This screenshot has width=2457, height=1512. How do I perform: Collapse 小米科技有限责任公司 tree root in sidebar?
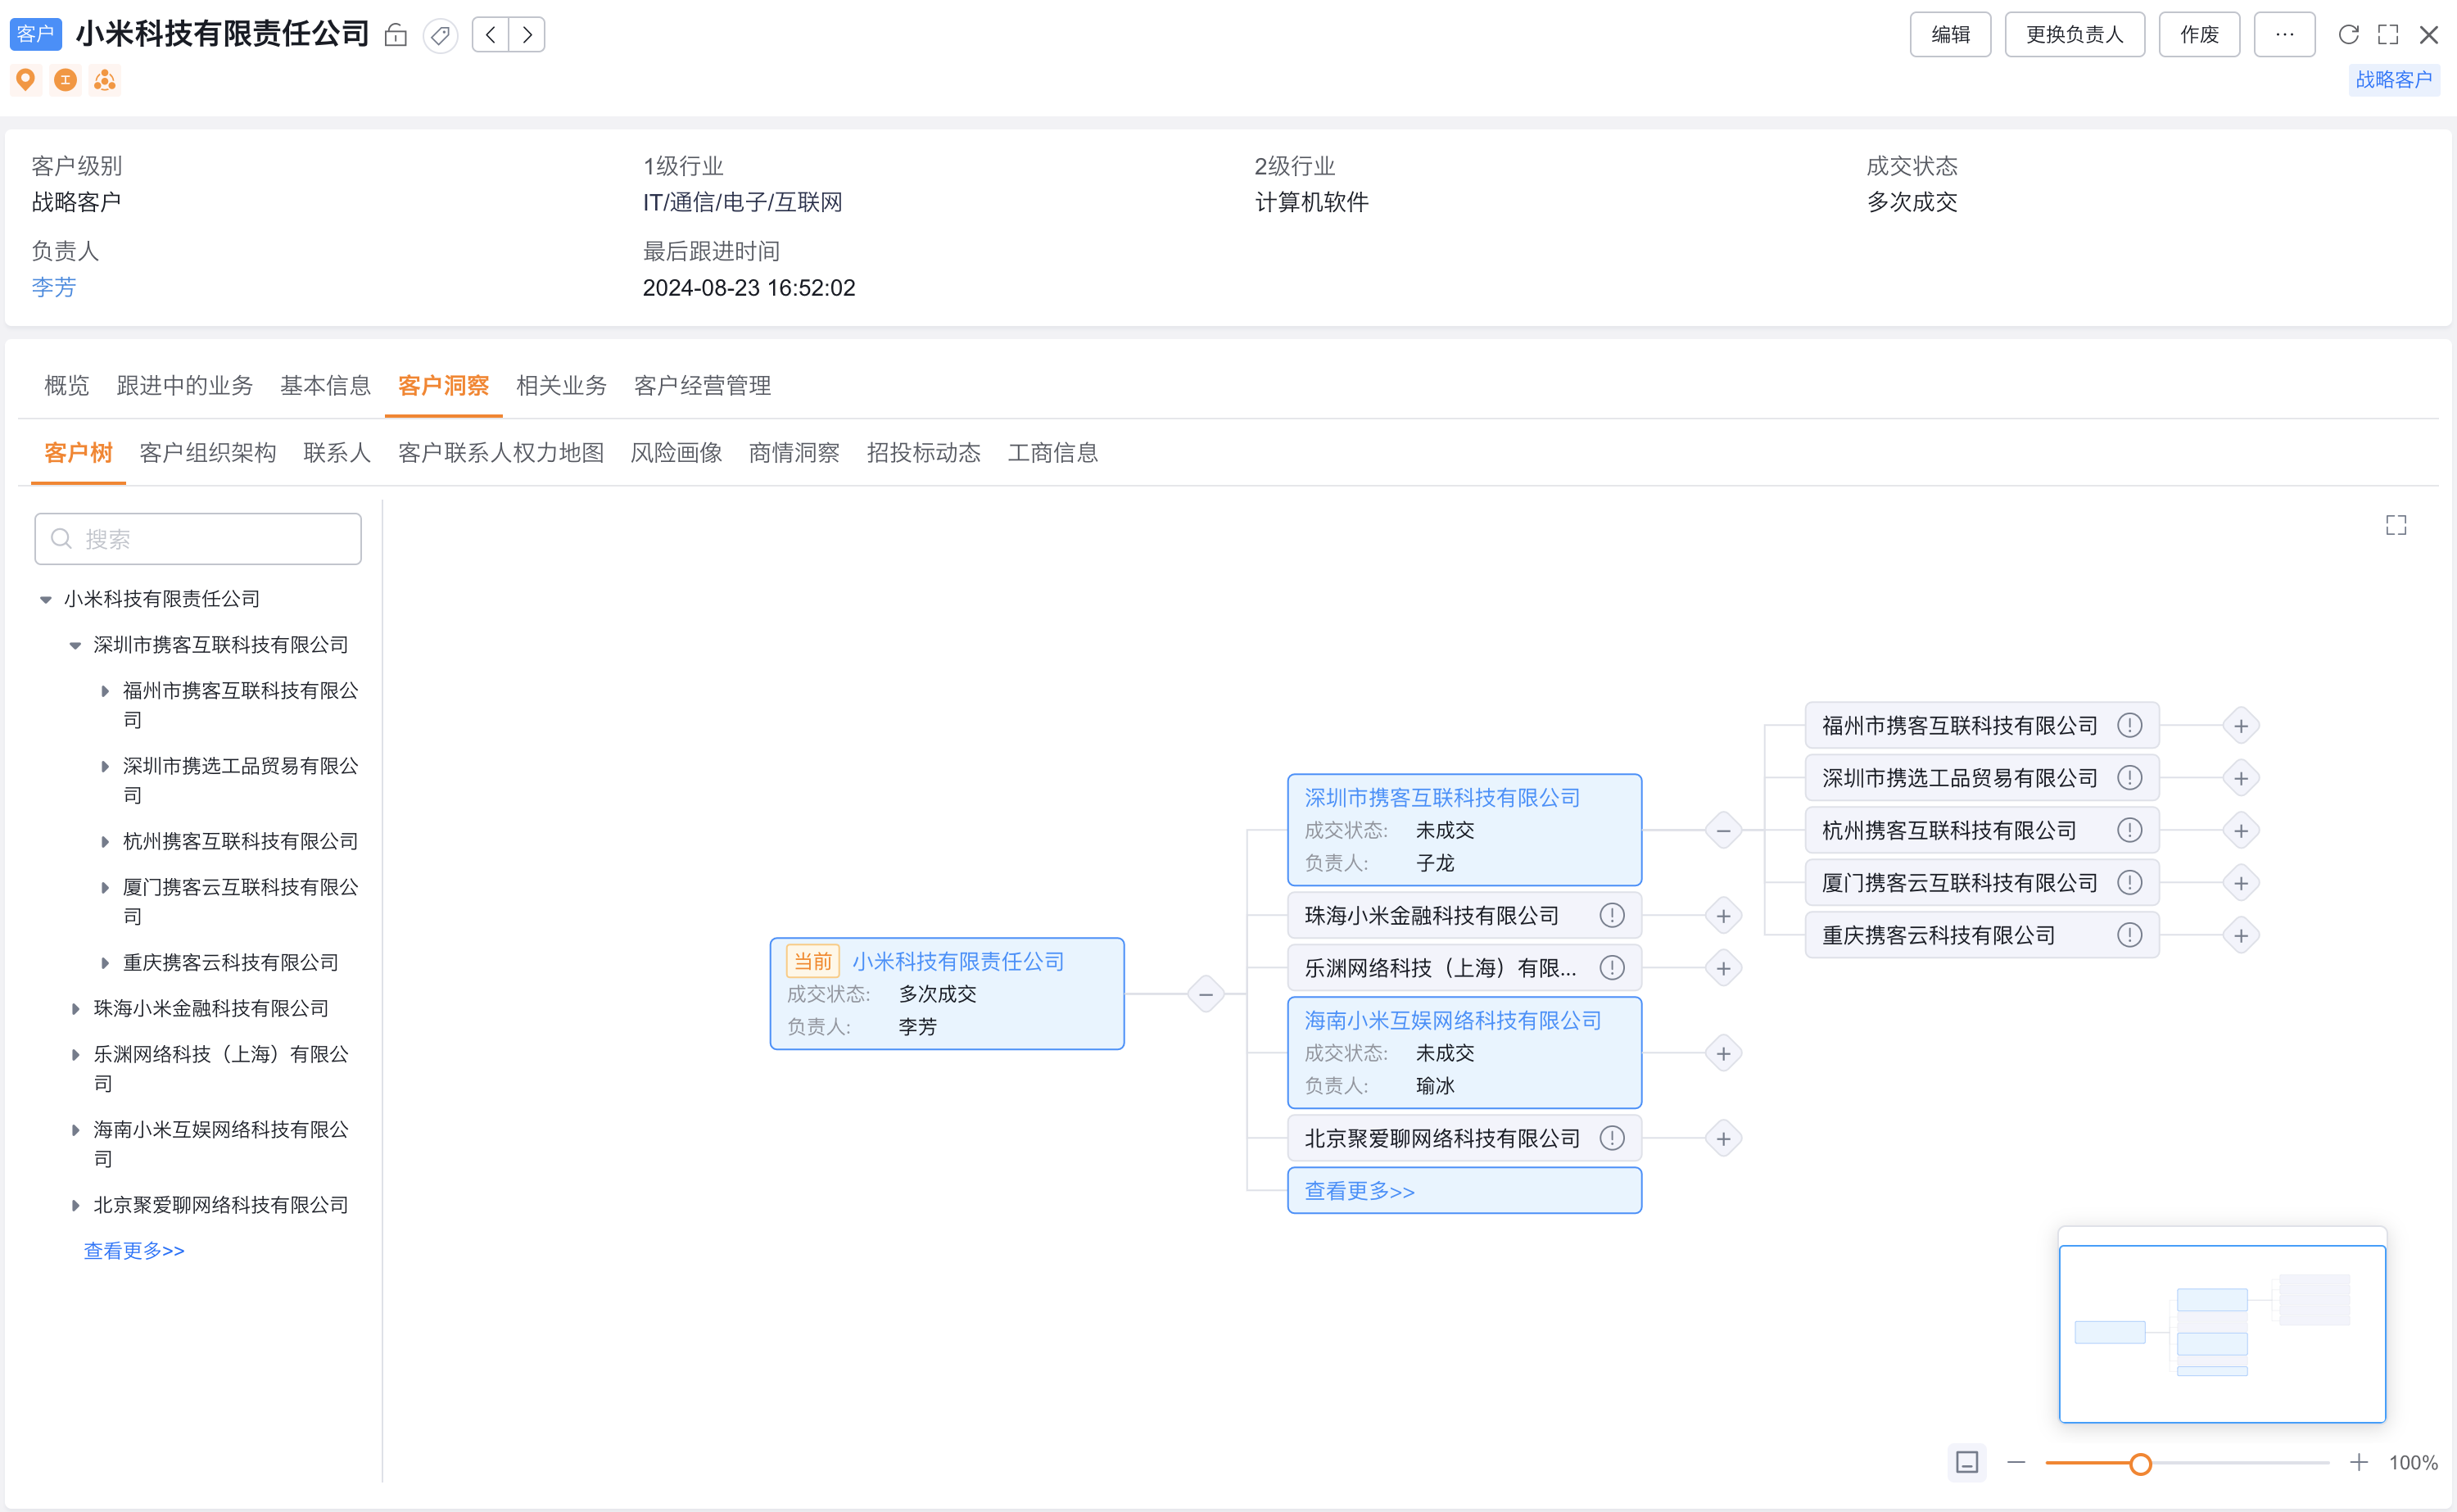[46, 600]
